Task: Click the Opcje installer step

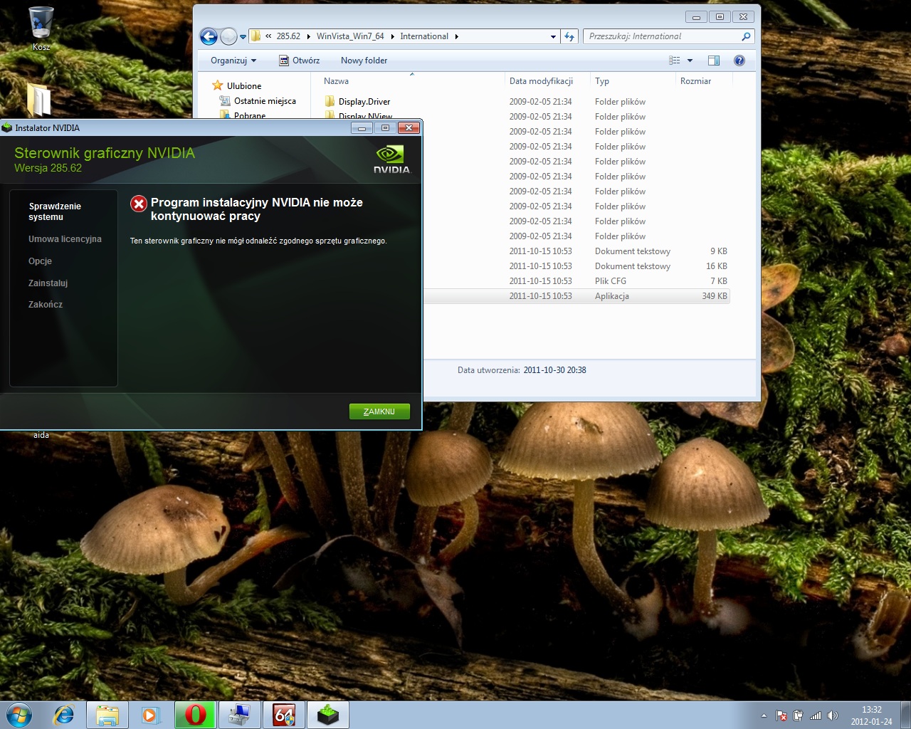Action: (40, 261)
